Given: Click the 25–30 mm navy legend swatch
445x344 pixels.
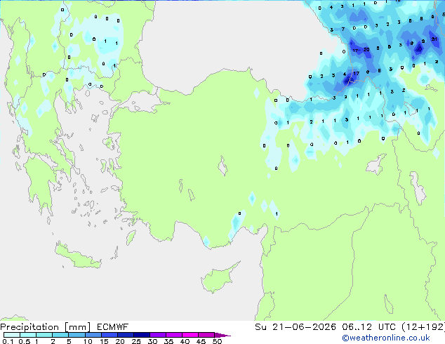Looking at the screenshot, I should pos(142,335).
